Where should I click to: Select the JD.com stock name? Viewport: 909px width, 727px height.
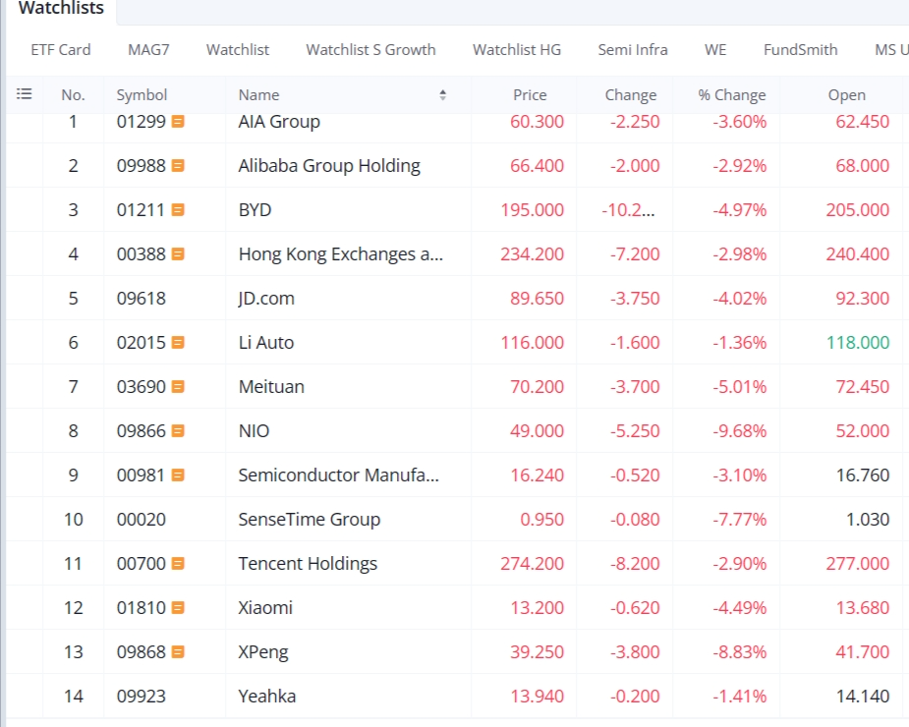coord(266,299)
